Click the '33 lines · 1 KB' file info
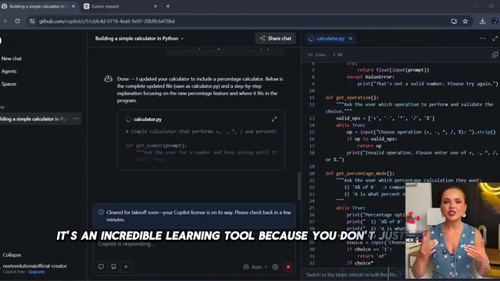Viewport: 500px width, 281px height. (x=325, y=55)
